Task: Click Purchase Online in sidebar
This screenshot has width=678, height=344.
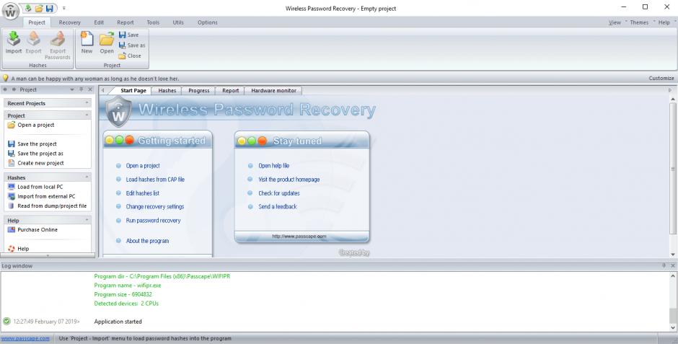Action: (x=33, y=229)
